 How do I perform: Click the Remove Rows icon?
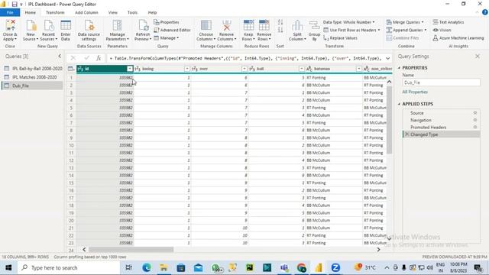pos(264,26)
